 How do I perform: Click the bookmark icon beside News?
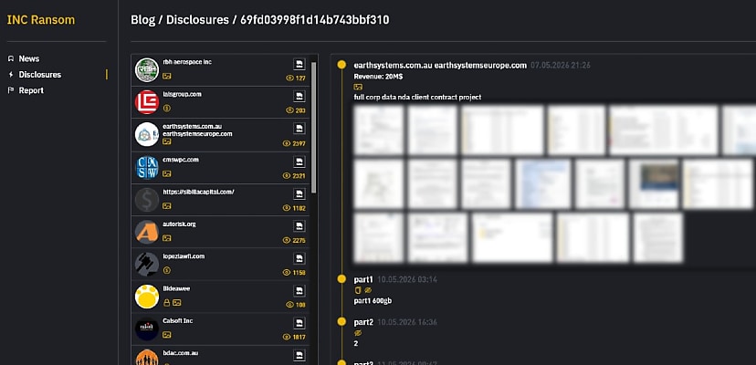[x=11, y=58]
